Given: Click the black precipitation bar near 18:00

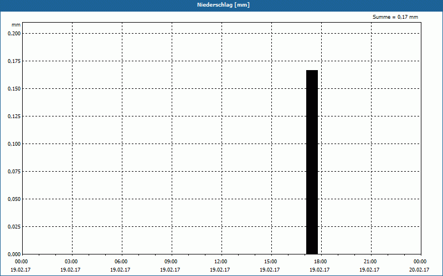Looking at the screenshot, I should point(312,162).
